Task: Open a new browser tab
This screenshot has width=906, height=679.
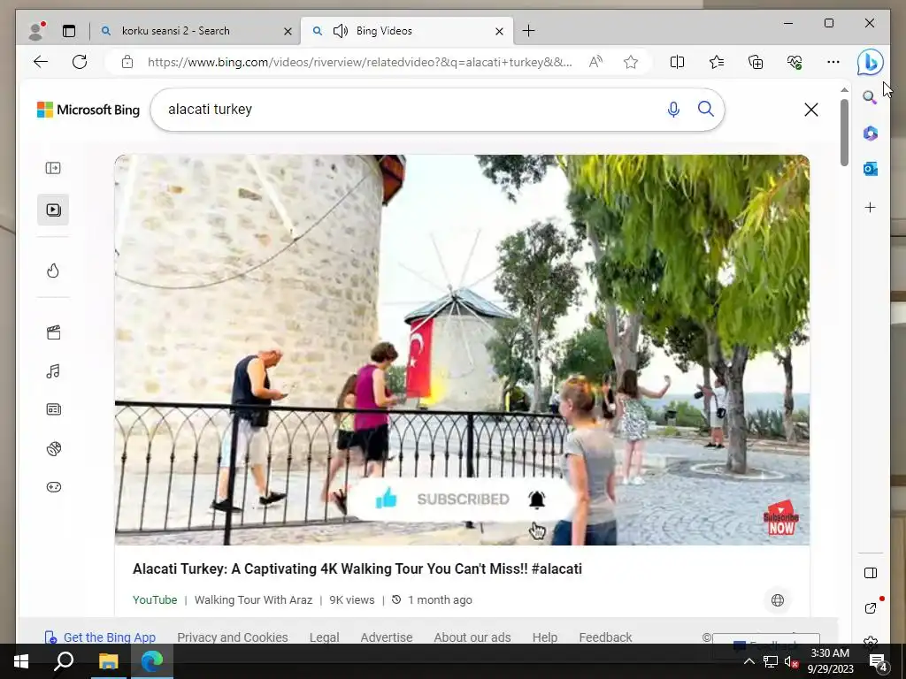Action: click(528, 31)
